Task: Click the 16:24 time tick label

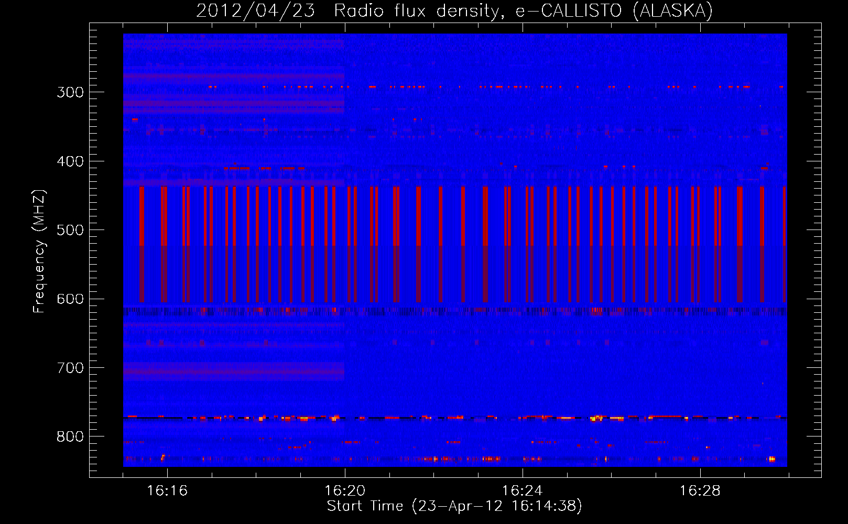Action: click(523, 491)
